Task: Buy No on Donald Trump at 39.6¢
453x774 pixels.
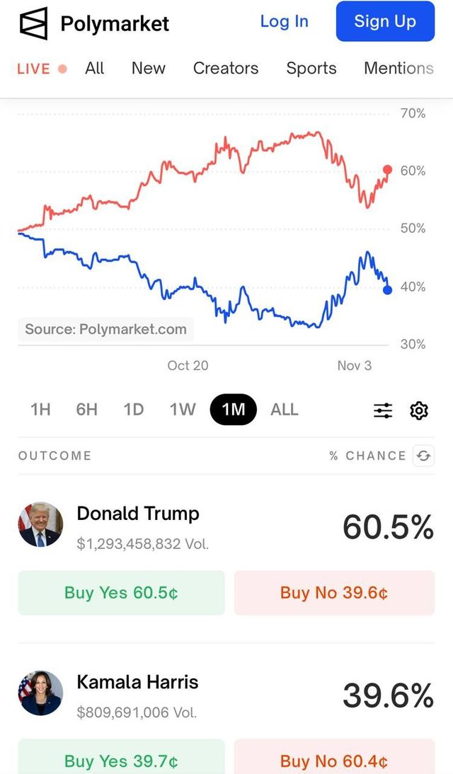Action: point(334,593)
